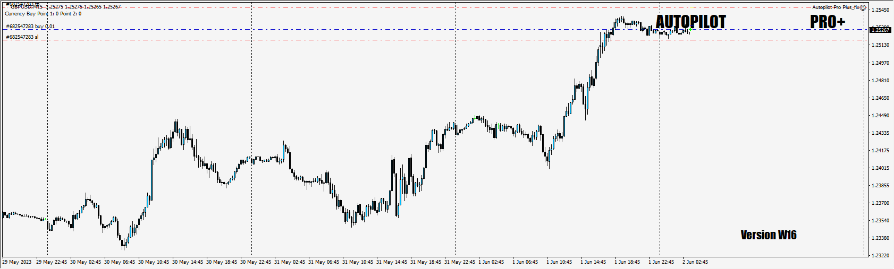Click the 30 May 22:45 time label

coord(256,262)
